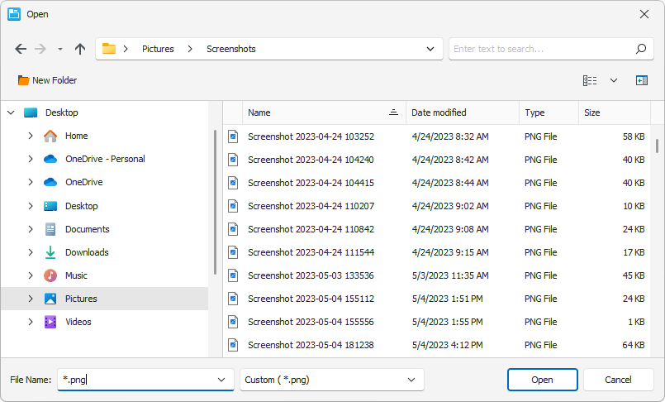665x402 pixels.
Task: Open Downloads in the navigation tree
Action: (x=87, y=252)
